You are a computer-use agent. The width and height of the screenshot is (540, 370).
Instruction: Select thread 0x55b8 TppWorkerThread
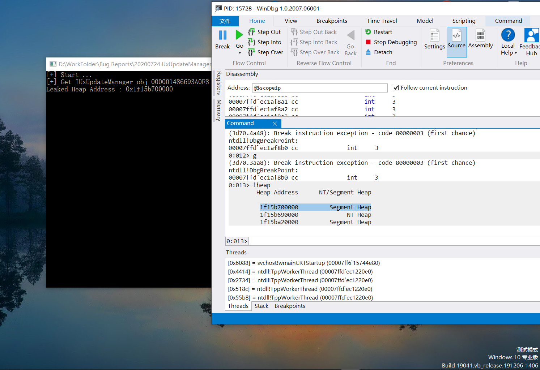pos(300,298)
